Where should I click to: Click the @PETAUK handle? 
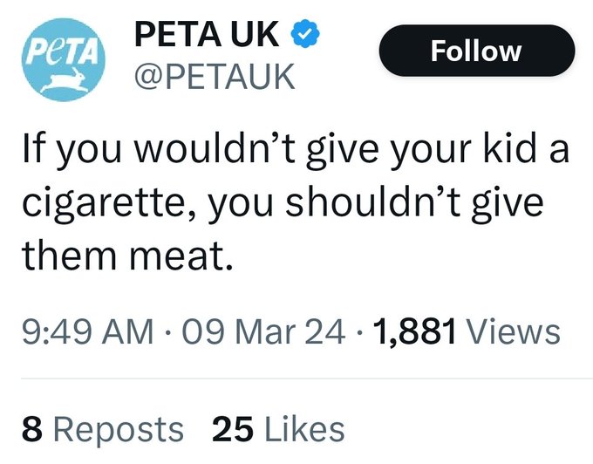[x=214, y=78]
